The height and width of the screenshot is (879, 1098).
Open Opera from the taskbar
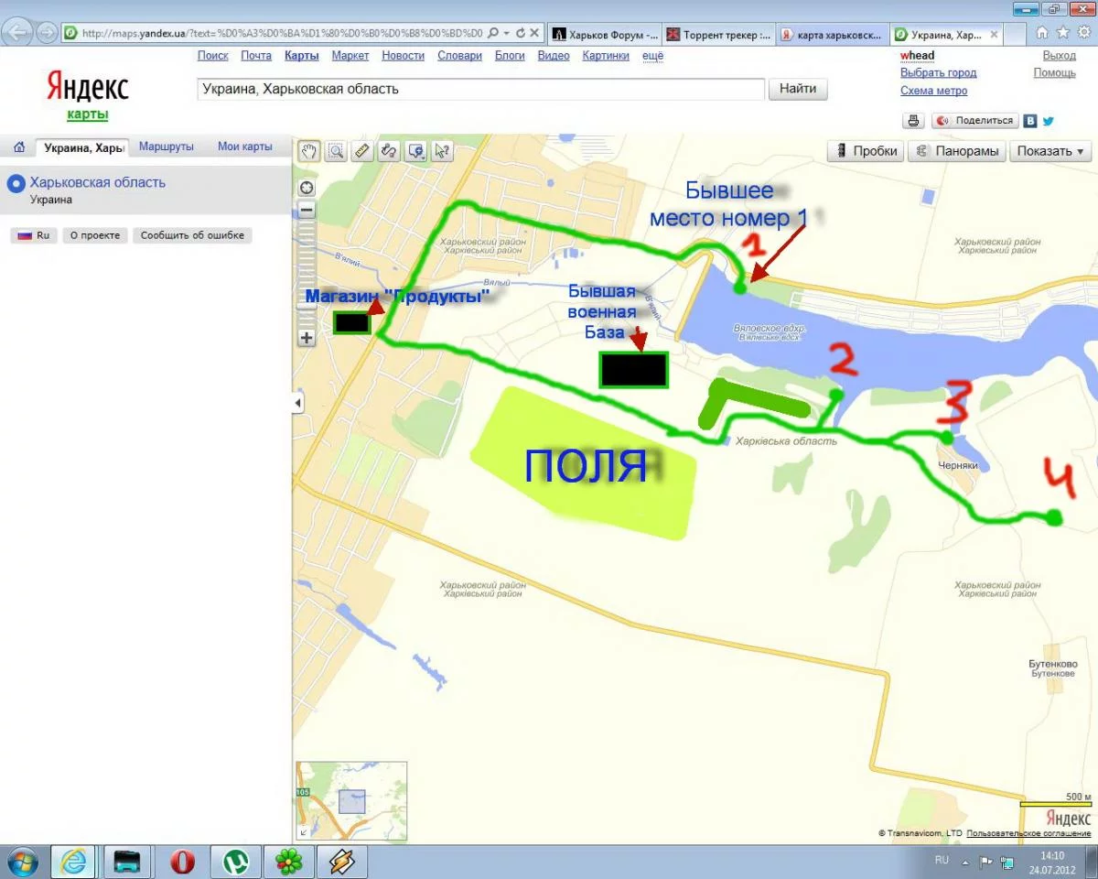(183, 861)
